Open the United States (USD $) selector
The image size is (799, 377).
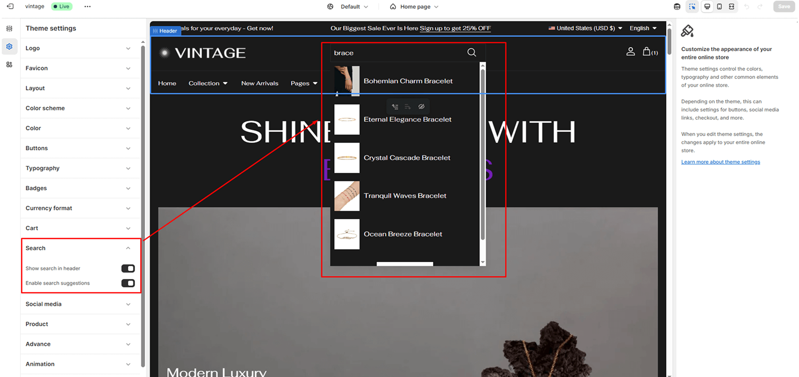[585, 28]
